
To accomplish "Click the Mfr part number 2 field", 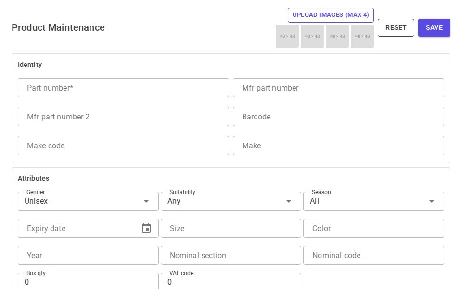I will (x=123, y=117).
